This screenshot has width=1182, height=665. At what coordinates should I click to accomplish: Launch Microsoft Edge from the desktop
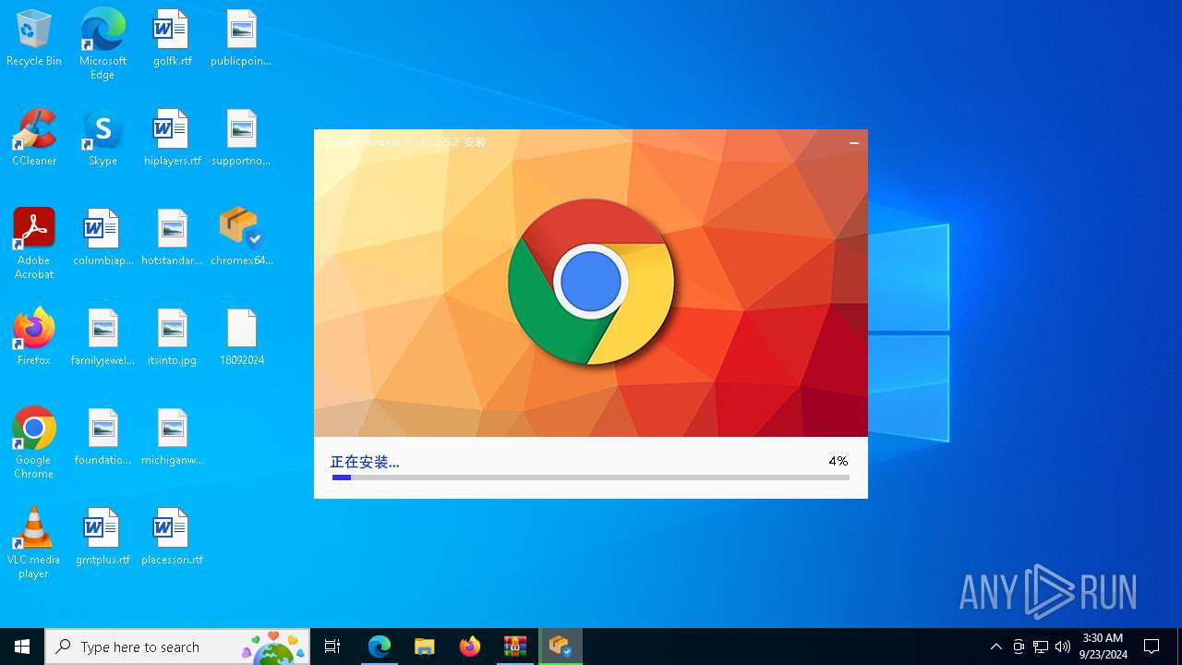(103, 43)
